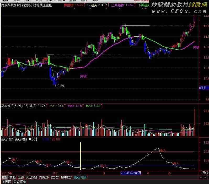209x184 pixels.
Task: Click the 关联报价 button
Action: tap(20, 182)
